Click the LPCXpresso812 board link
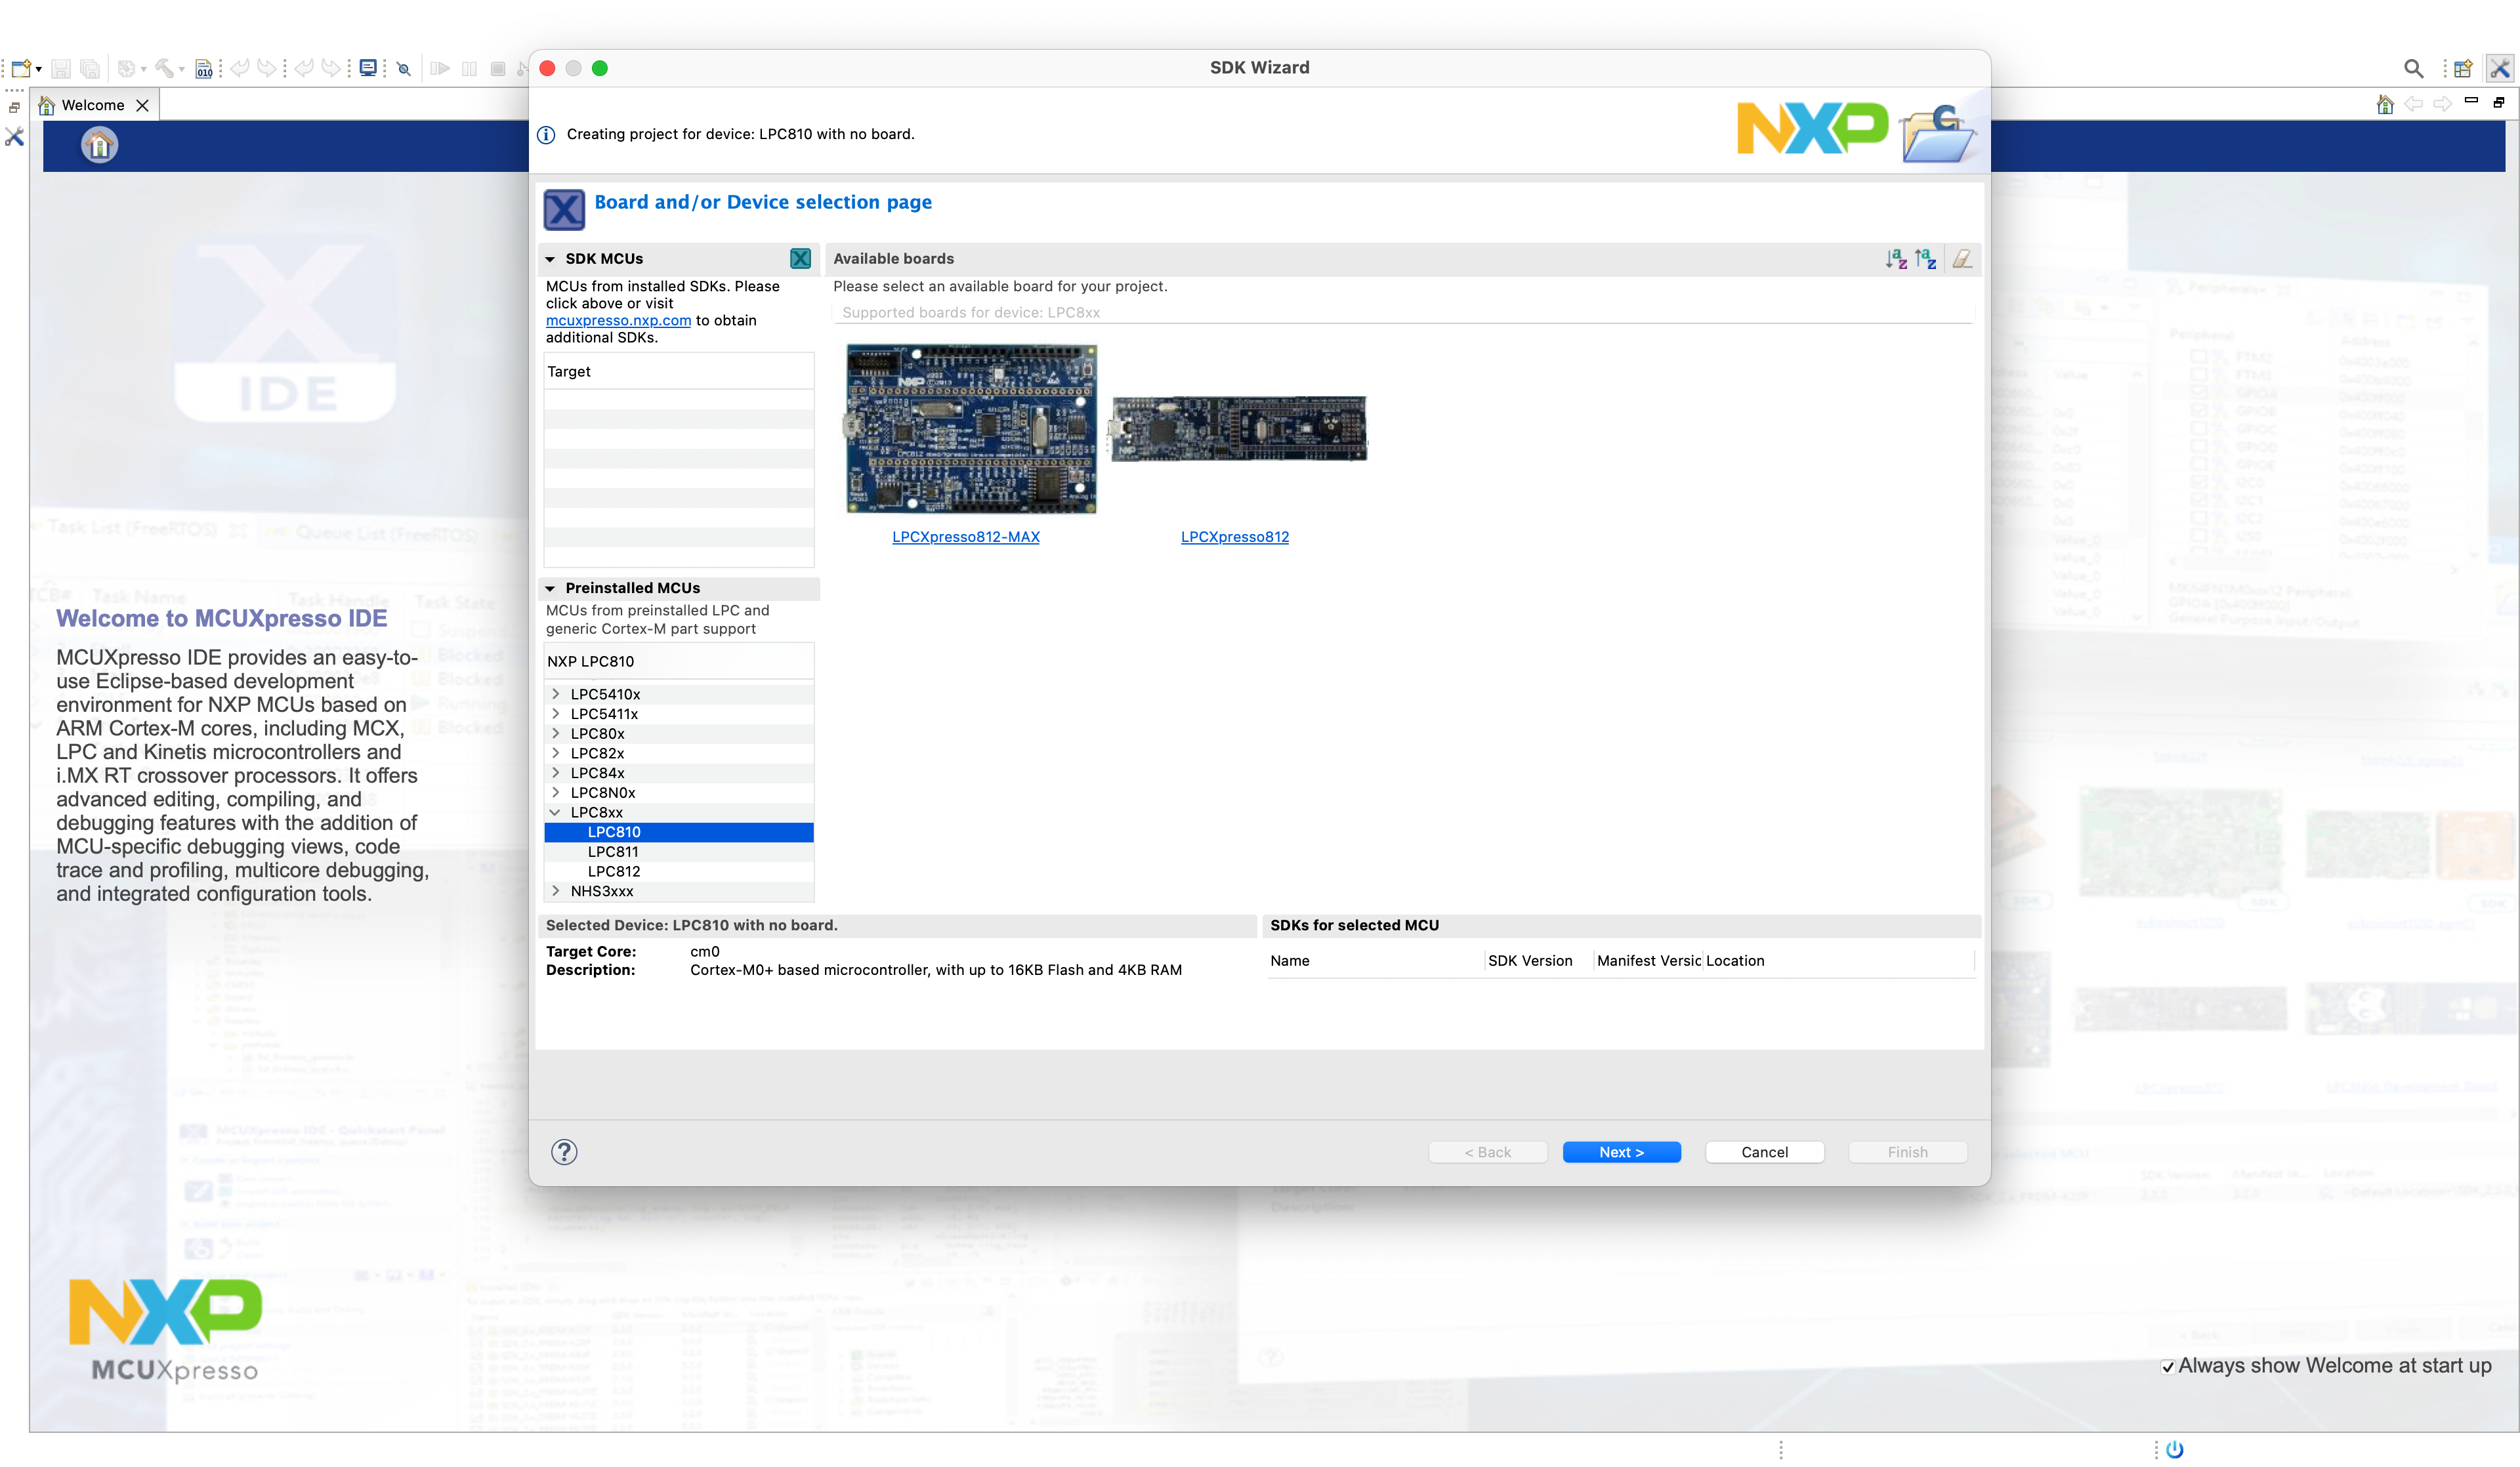Image resolution: width=2520 pixels, height=1467 pixels. tap(1234, 537)
